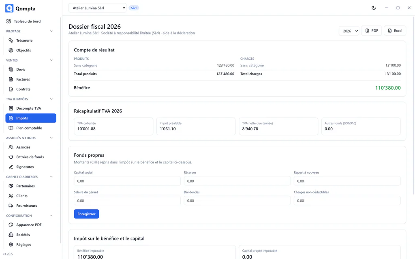Export the dossier to Excel

(x=395, y=31)
